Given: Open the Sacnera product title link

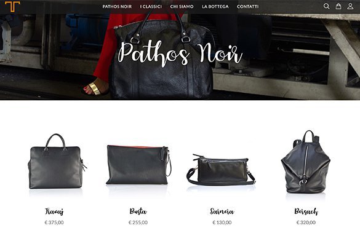Looking at the screenshot, I should pos(222,211).
